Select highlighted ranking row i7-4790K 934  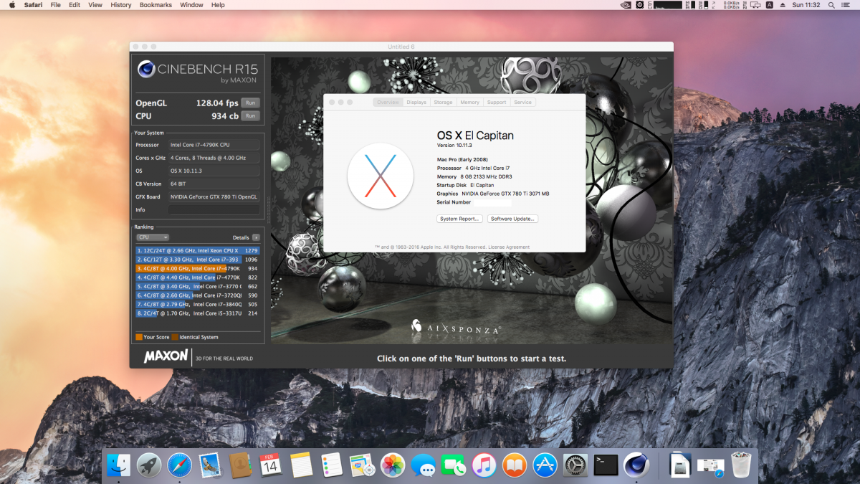[197, 268]
